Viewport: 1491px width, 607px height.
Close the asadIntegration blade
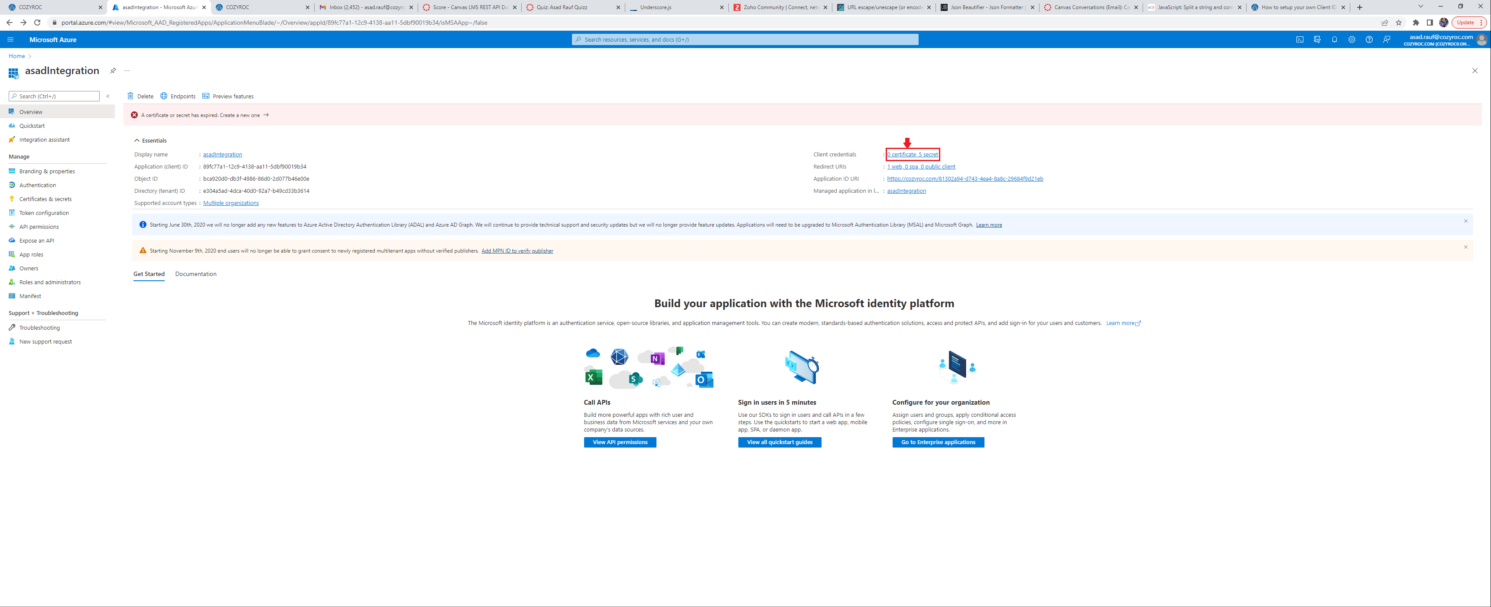[x=1474, y=71]
